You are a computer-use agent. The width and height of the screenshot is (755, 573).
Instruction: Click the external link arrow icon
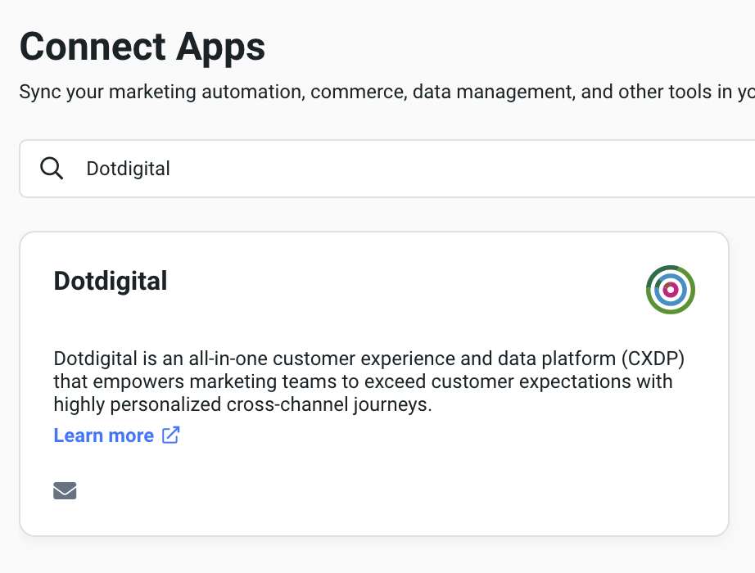coord(170,435)
